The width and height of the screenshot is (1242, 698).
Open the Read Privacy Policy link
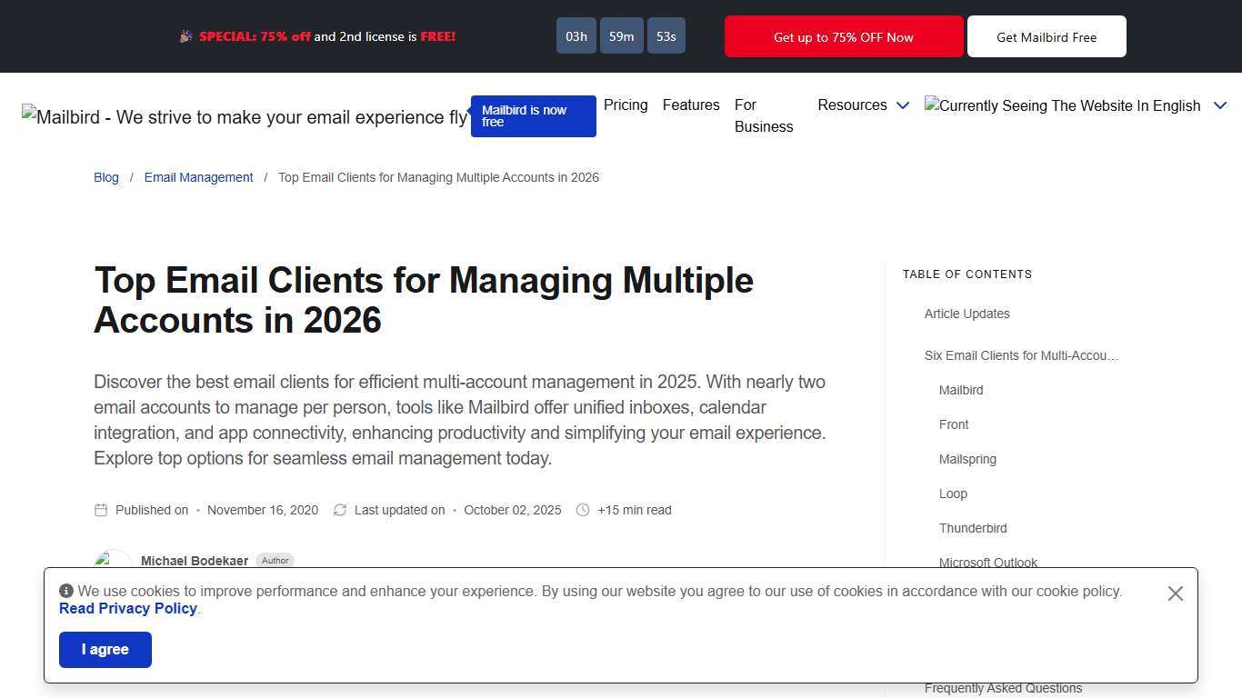(127, 608)
